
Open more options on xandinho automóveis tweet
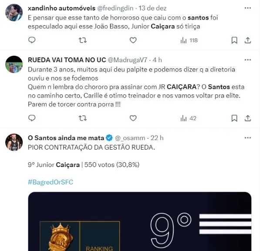click(x=248, y=8)
